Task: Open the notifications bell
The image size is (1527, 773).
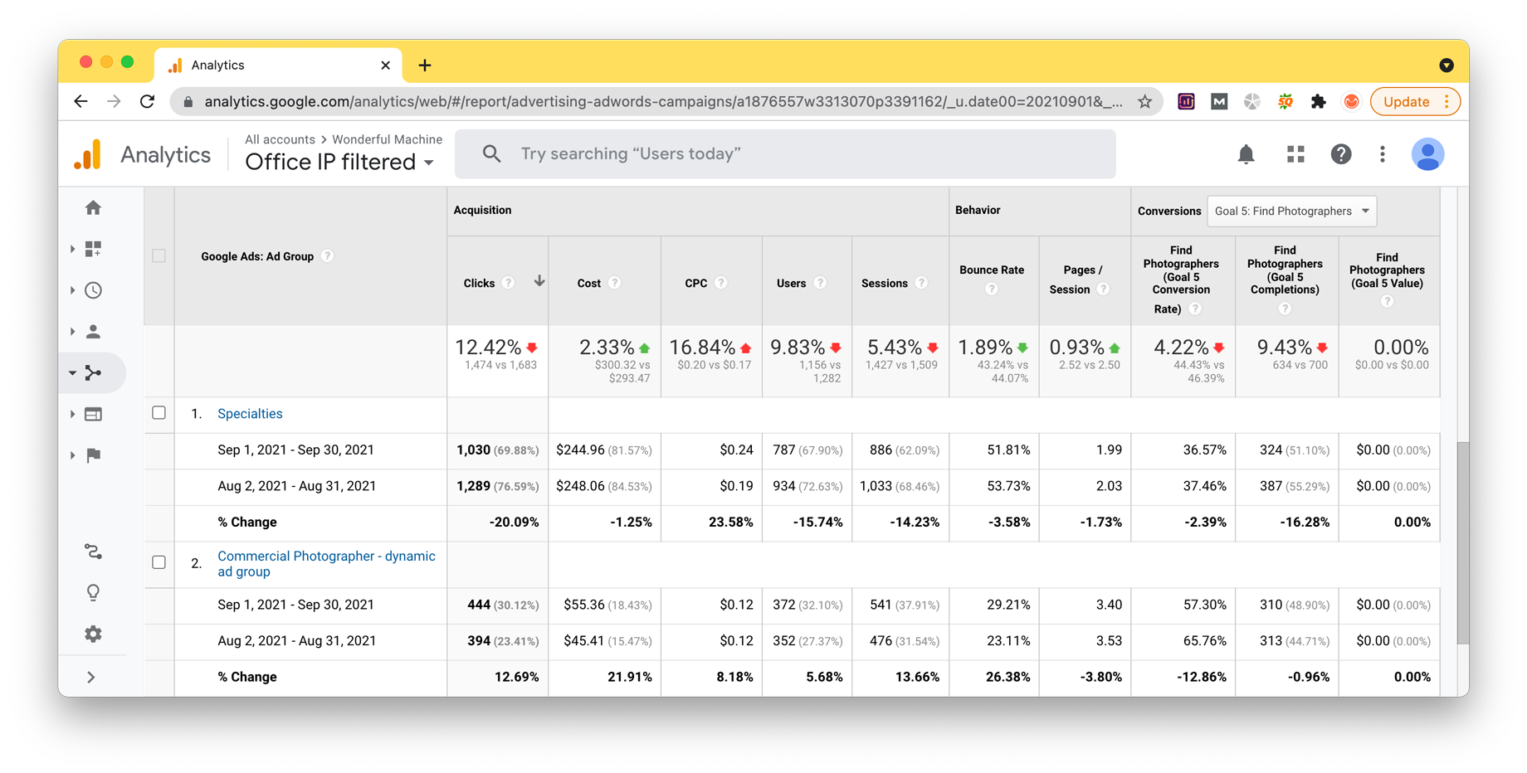Action: point(1246,154)
